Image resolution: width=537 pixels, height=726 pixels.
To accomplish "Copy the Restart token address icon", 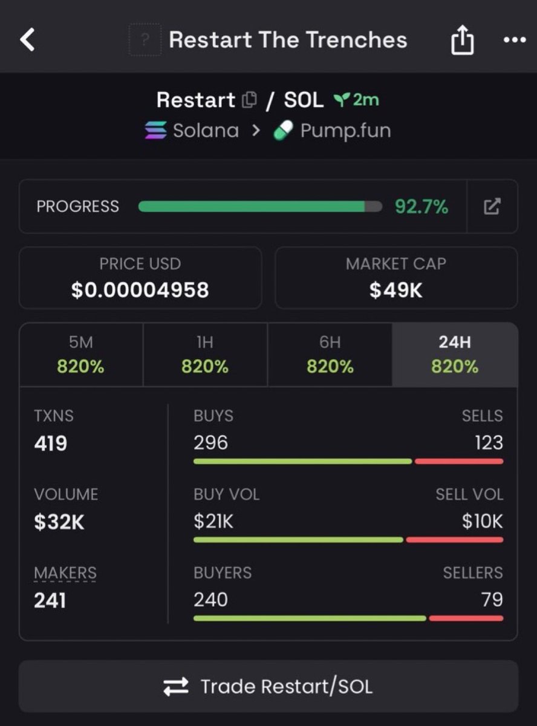I will 249,100.
